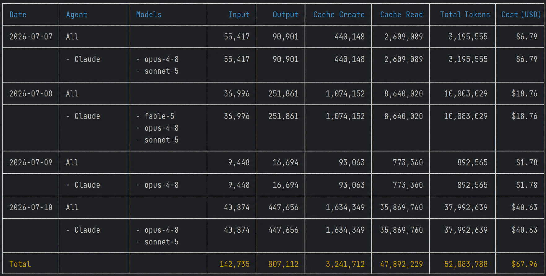546x276 pixels.
Task: Click the Cache Read header
Action: pos(401,15)
